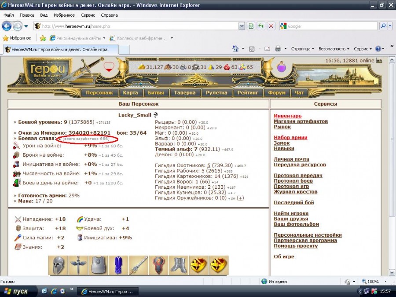This screenshot has width=396, height=297.
Task: Open the Страница dropdown menu
Action: pos(302,49)
